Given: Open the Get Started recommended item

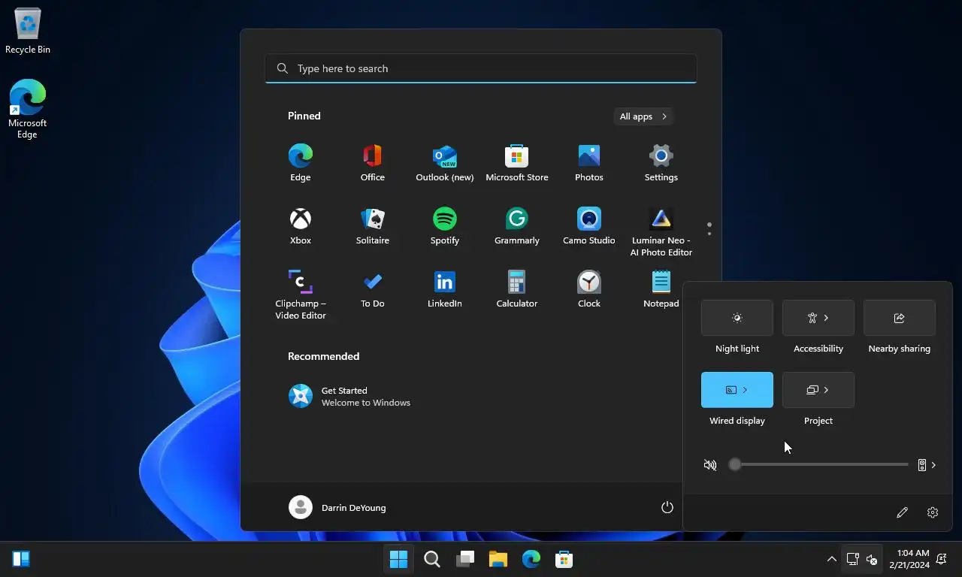Looking at the screenshot, I should click(x=350, y=396).
